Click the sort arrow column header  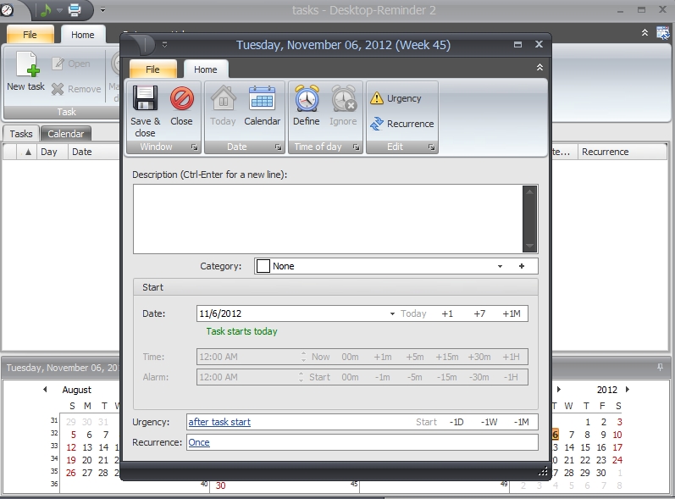[28, 152]
